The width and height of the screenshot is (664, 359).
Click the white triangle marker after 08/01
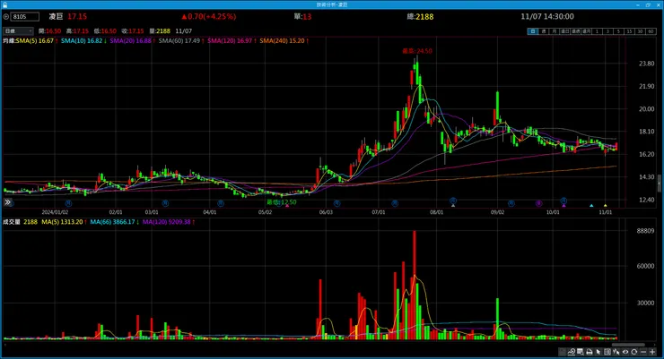click(453, 205)
